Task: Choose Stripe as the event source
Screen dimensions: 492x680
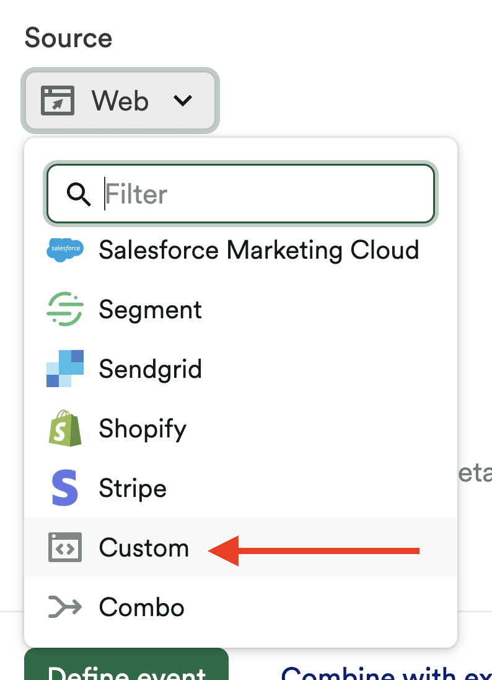Action: [132, 488]
